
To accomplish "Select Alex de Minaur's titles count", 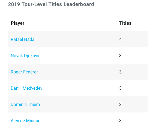I will [x=120, y=121].
